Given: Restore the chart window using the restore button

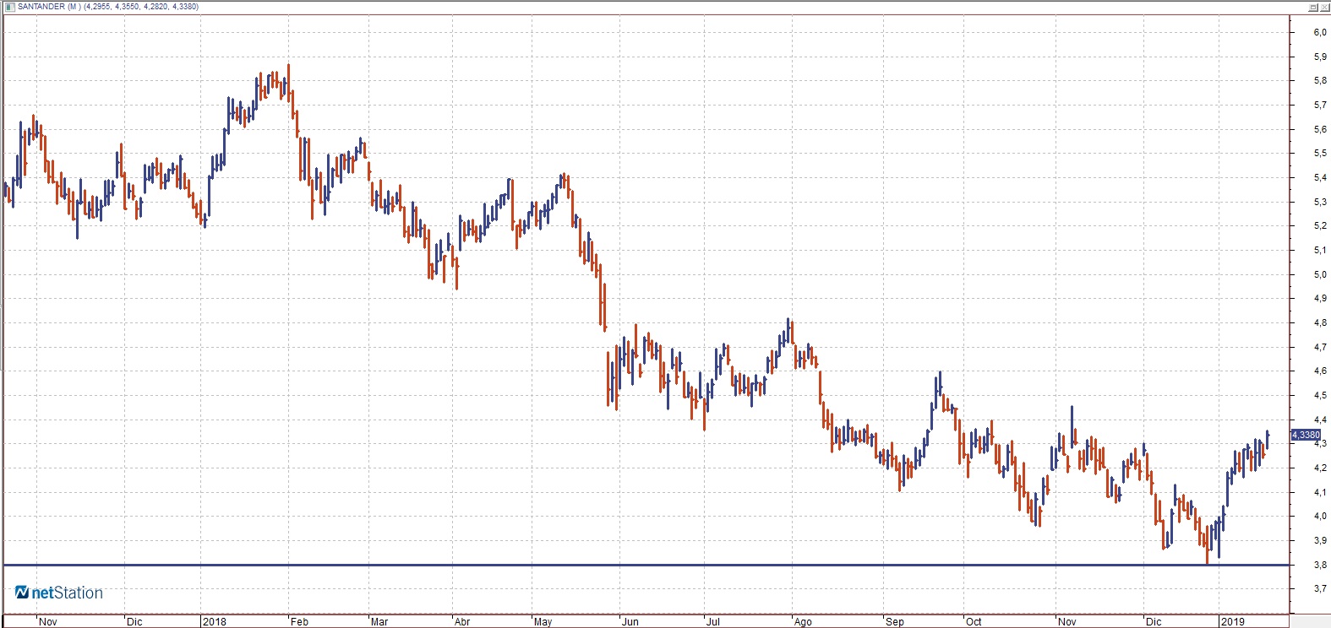Looking at the screenshot, I should pos(1313,7).
